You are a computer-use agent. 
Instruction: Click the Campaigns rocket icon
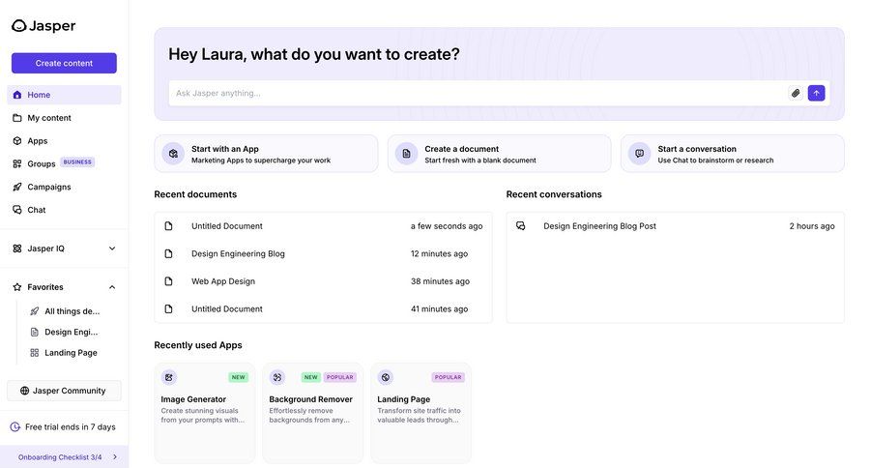coord(17,187)
